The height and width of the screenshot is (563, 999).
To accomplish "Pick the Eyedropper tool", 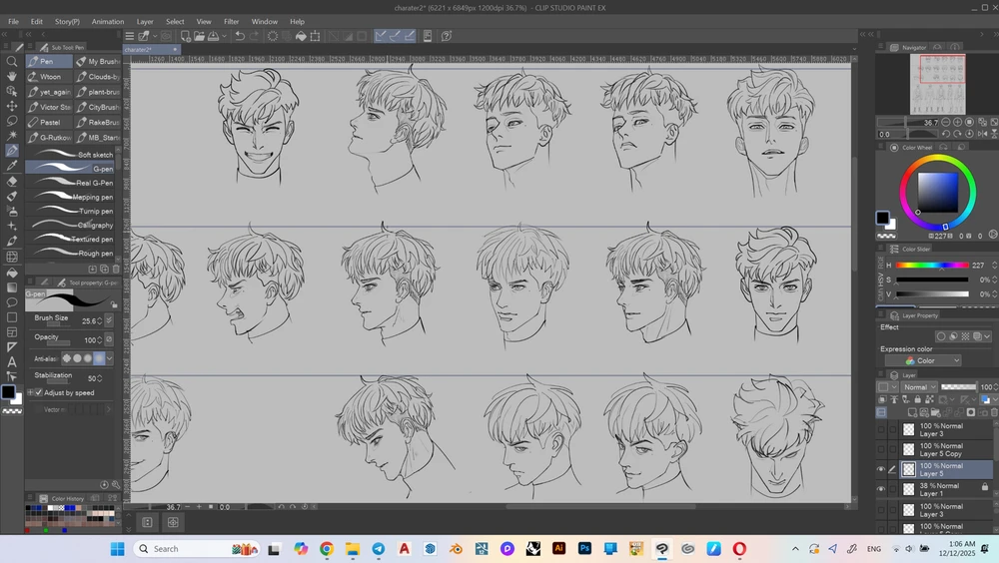I will click(12, 166).
